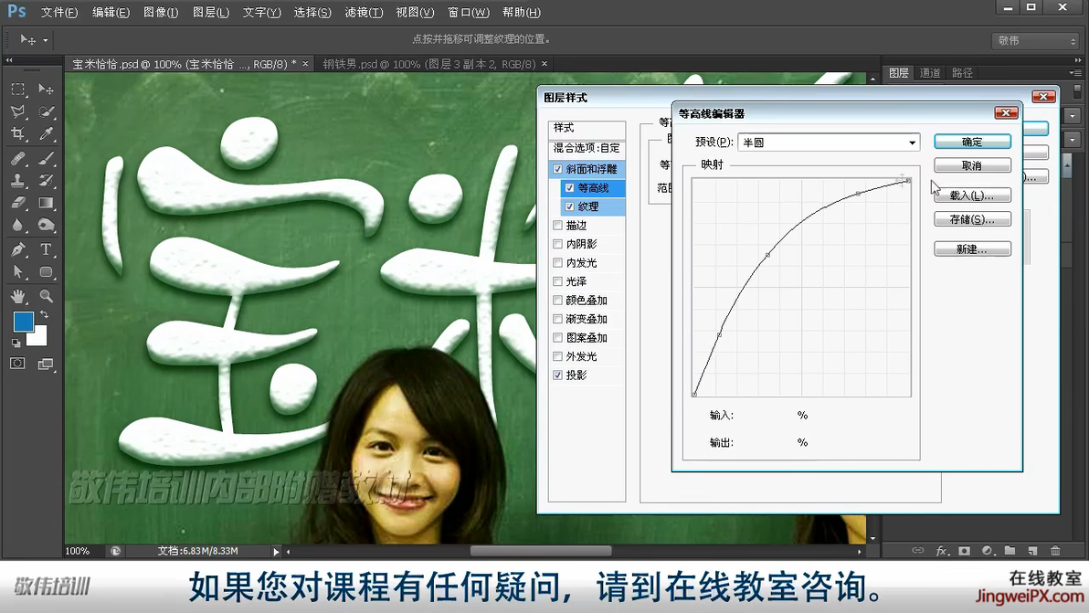Viewport: 1089px width, 613px height.
Task: Select the Sponge tool
Action: (46, 225)
